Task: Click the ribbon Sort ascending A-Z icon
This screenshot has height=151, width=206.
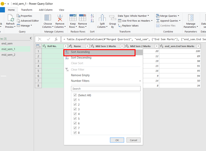Action: tap(92, 16)
